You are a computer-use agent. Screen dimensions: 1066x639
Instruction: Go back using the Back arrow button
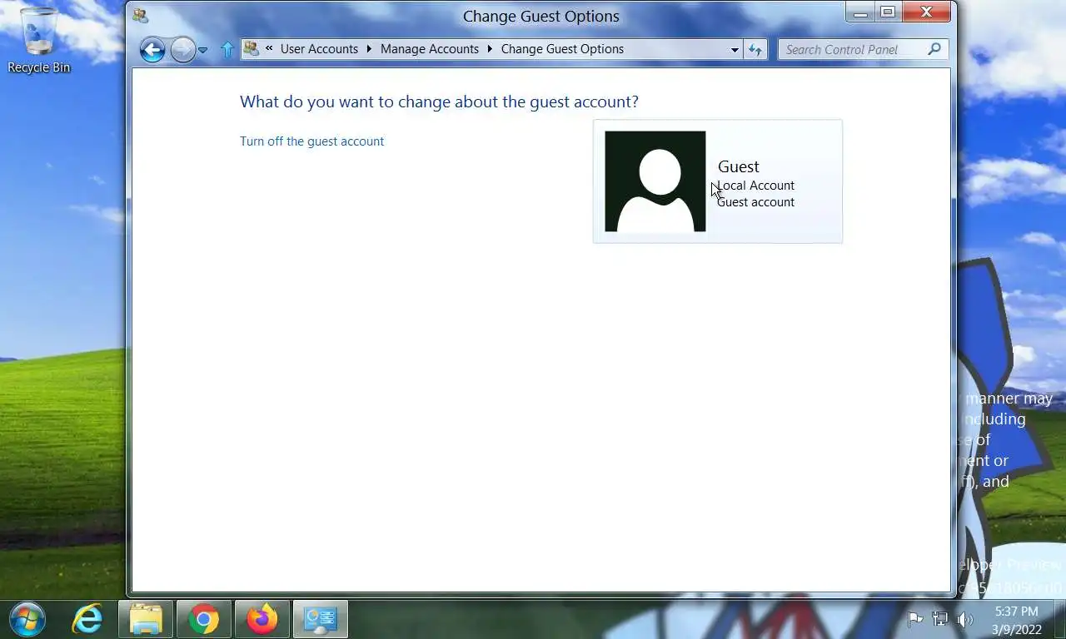(x=152, y=50)
